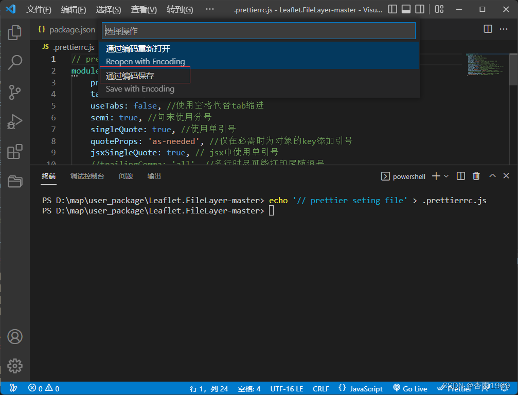The image size is (518, 395).
Task: Open Customize Layout icon in title bar
Action: (x=439, y=9)
